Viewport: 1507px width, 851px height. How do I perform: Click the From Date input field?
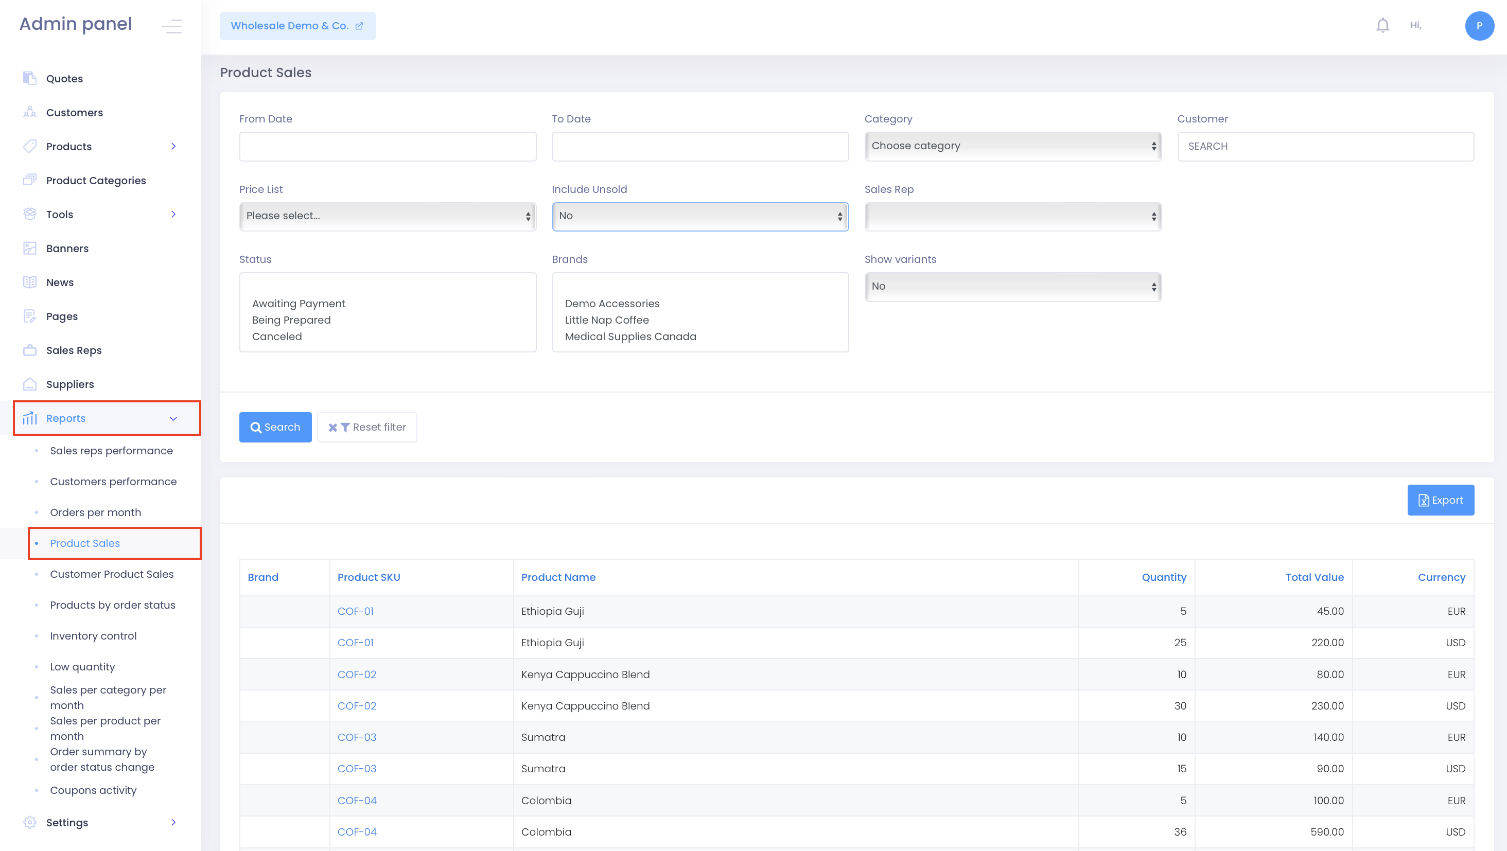pyautogui.click(x=387, y=146)
